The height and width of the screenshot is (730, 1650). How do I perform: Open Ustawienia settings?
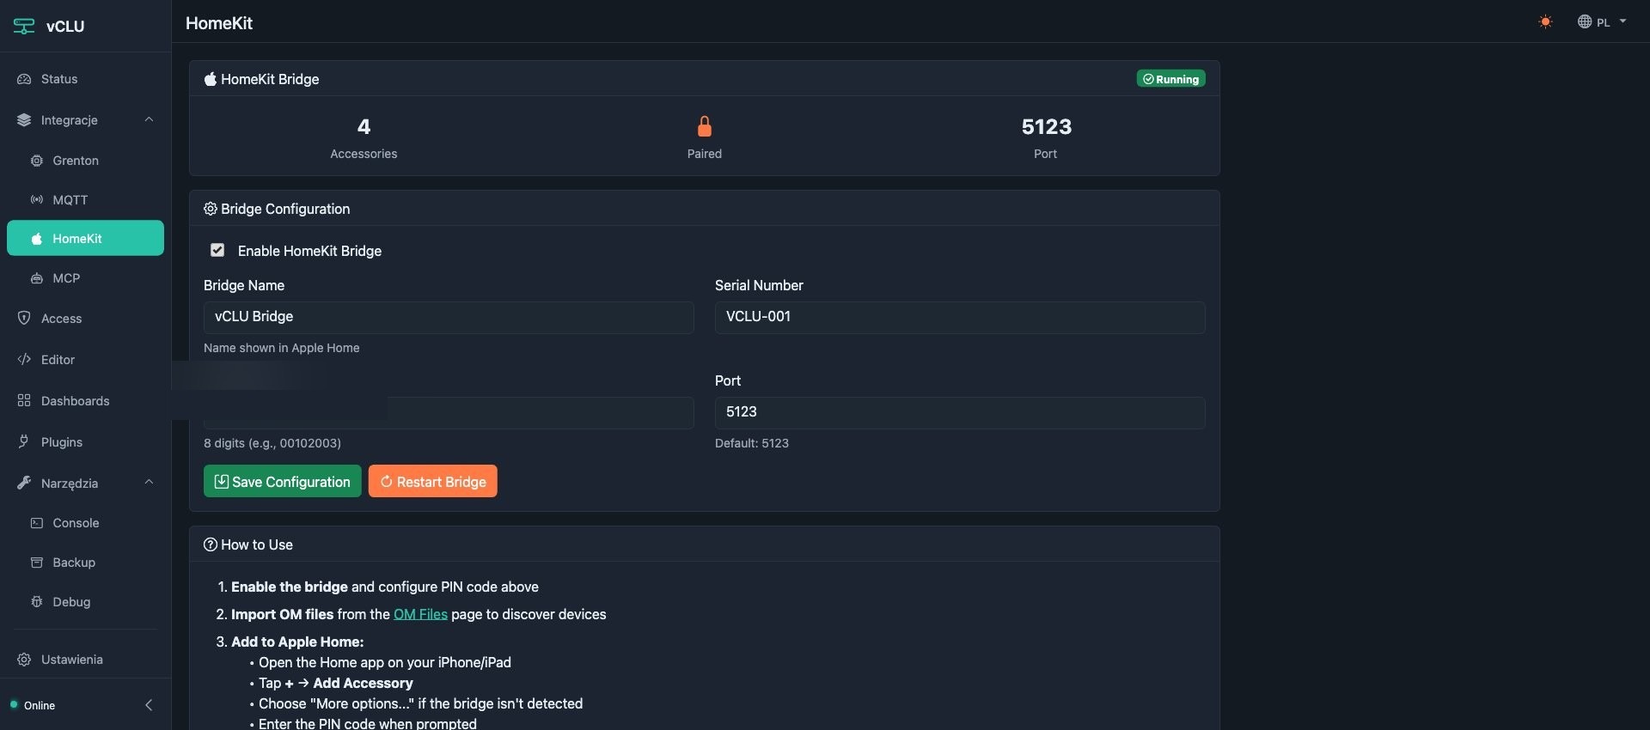(71, 660)
